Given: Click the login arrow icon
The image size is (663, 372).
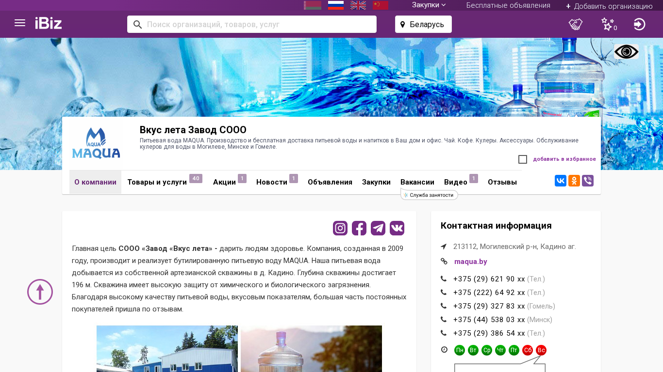Looking at the screenshot, I should (x=639, y=24).
